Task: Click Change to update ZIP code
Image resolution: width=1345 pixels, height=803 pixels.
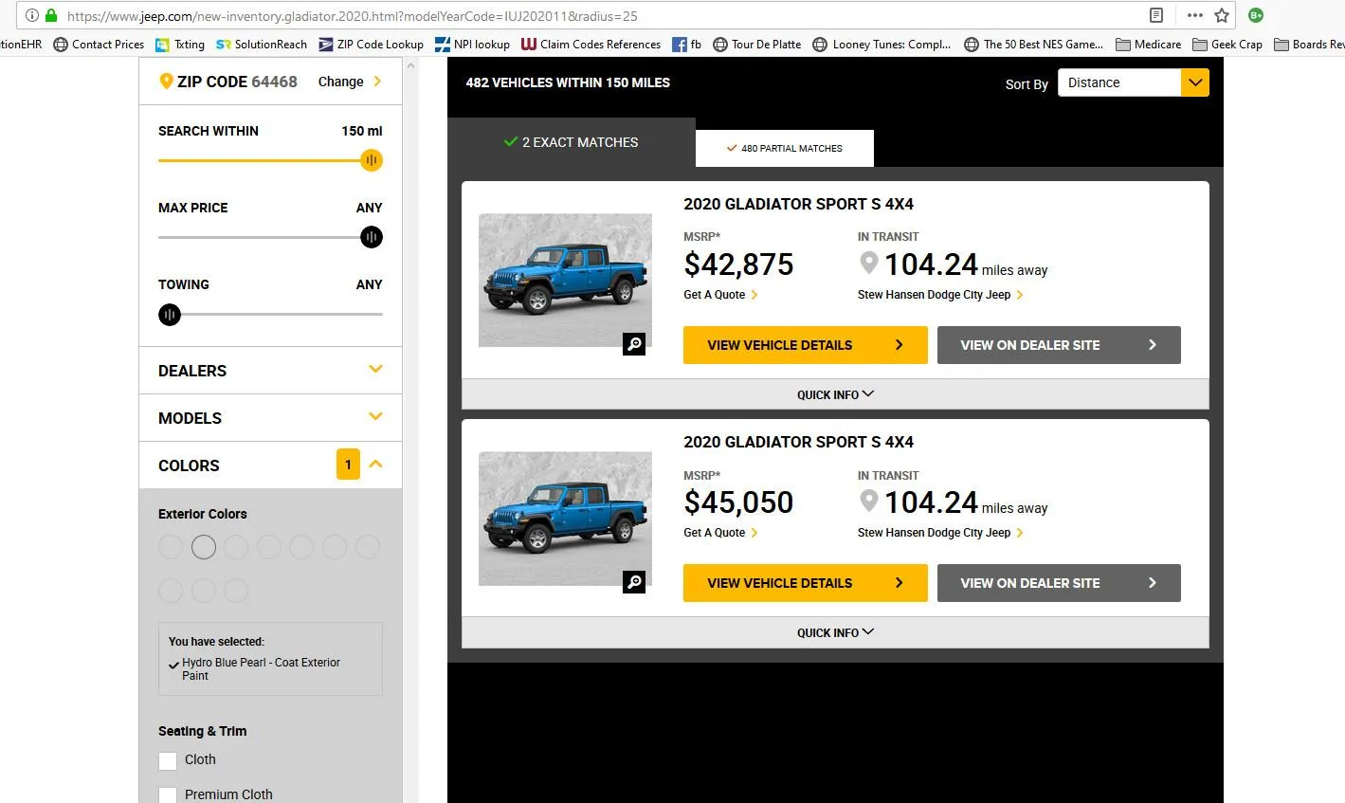Action: coord(350,82)
